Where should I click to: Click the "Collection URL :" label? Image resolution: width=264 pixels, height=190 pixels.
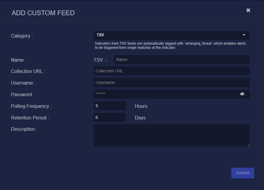pos(28,71)
